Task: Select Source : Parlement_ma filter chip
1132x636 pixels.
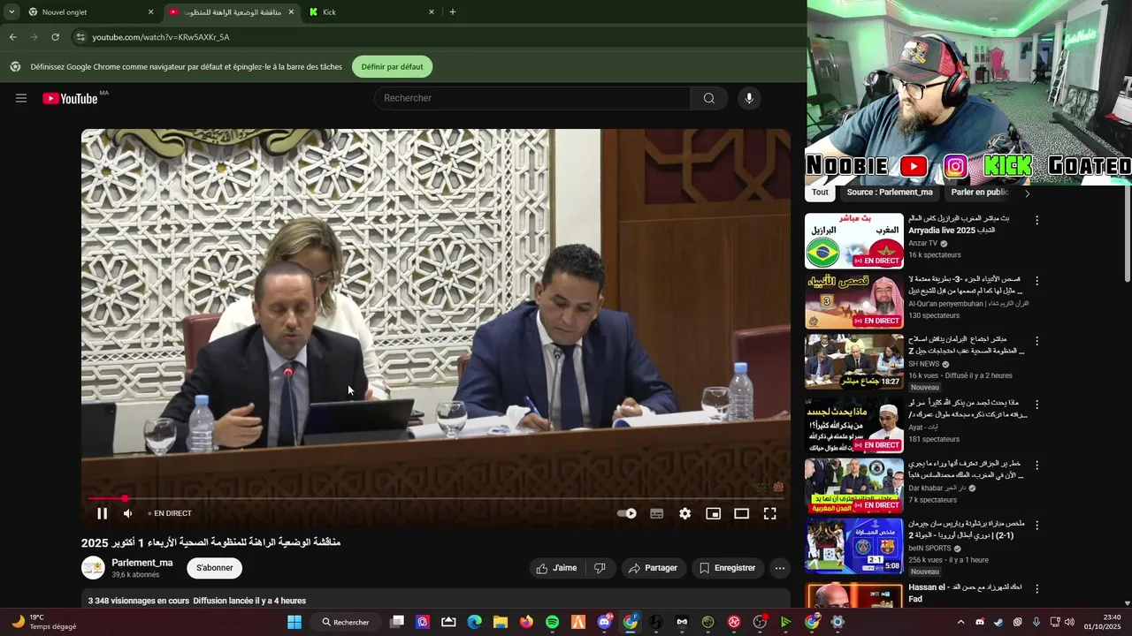Action: coord(890,192)
